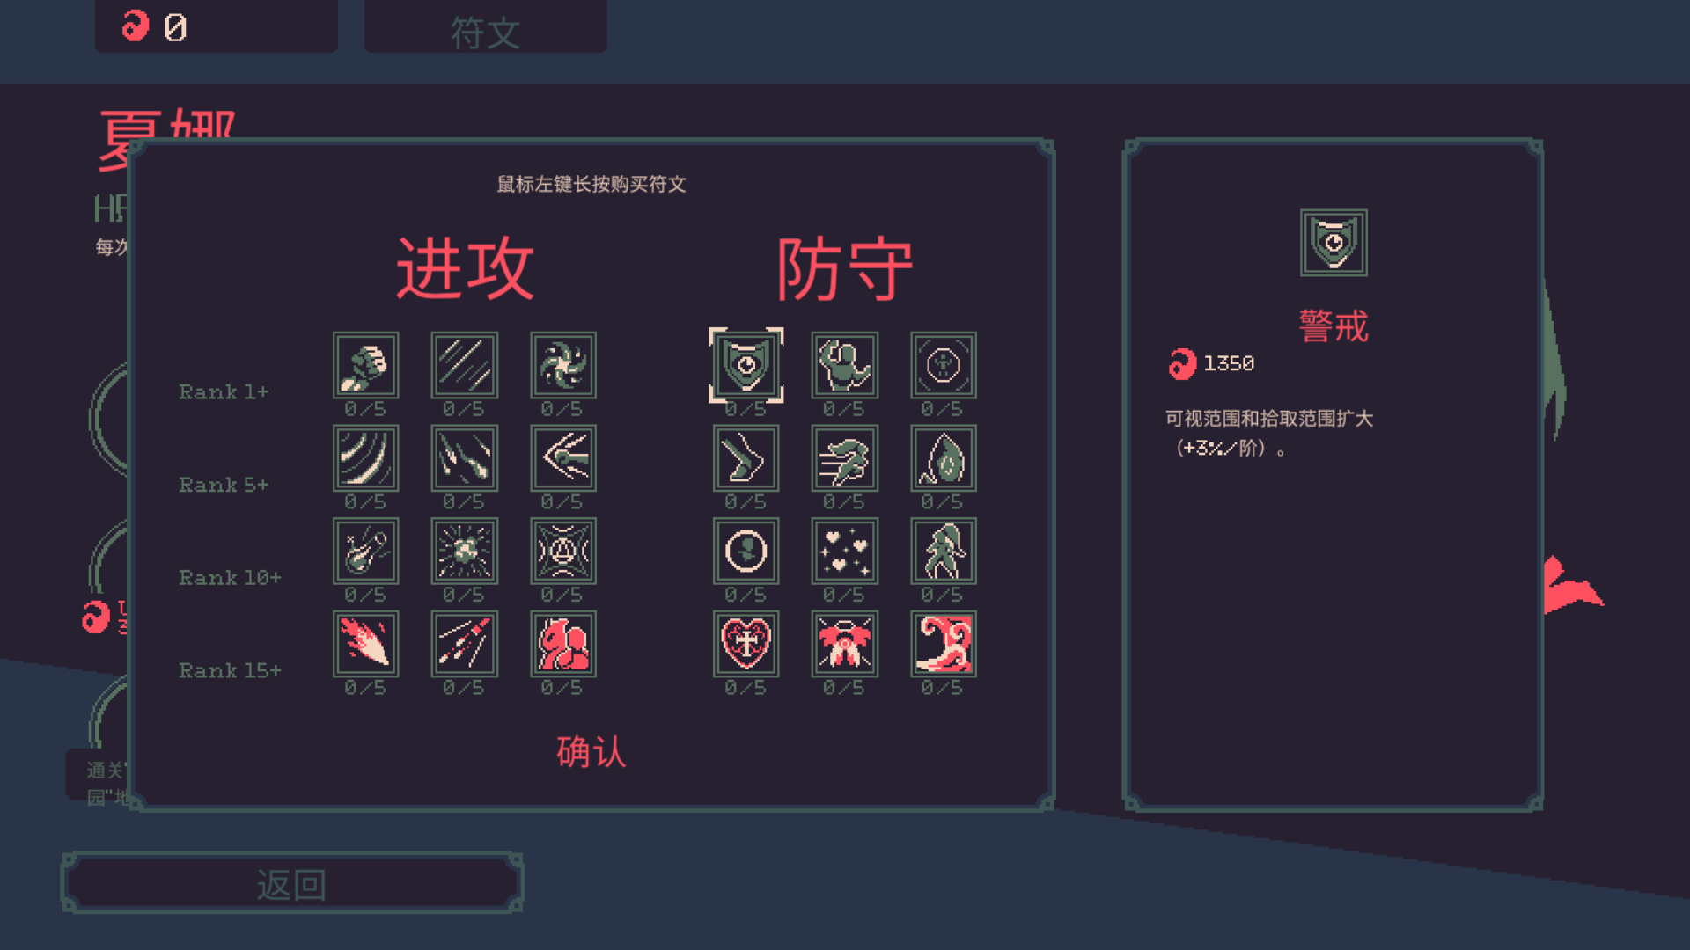
Task: Click the large 警戒 rune preview icon
Action: 1334,243
